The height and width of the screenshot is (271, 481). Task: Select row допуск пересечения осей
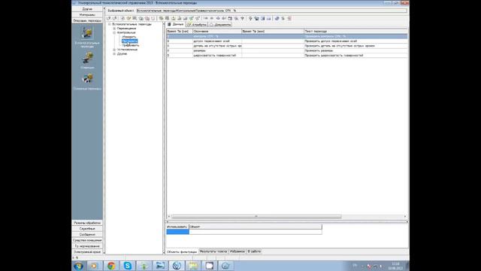pos(287,41)
